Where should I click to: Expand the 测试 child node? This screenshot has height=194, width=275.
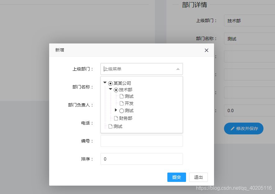pyautogui.click(x=115, y=111)
